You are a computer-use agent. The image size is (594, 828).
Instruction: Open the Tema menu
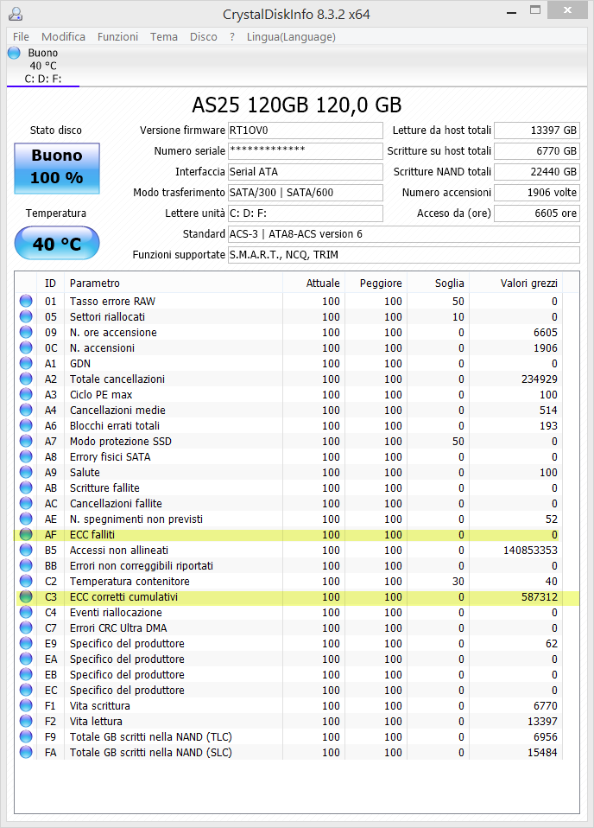pos(163,36)
